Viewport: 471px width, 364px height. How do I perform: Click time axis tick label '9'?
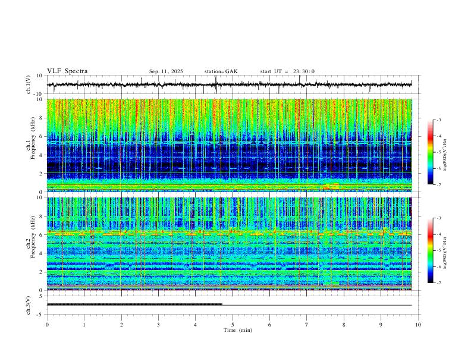click(381, 325)
